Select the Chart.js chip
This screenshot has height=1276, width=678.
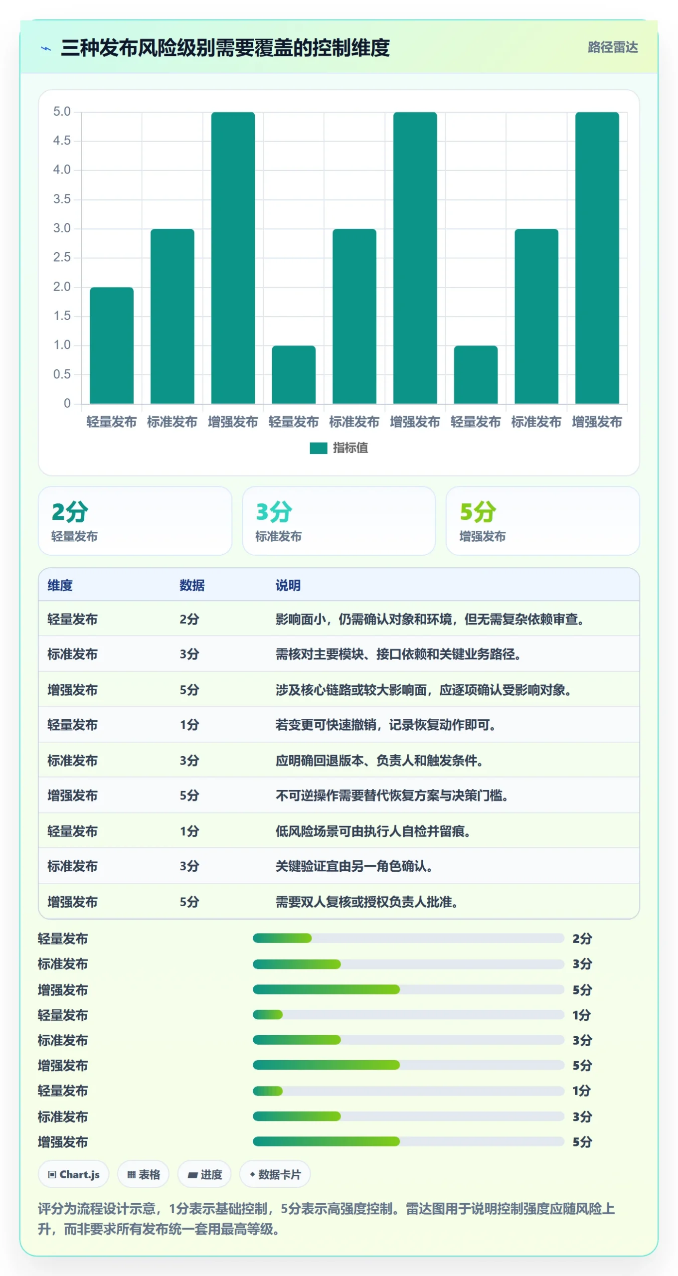(x=74, y=1174)
